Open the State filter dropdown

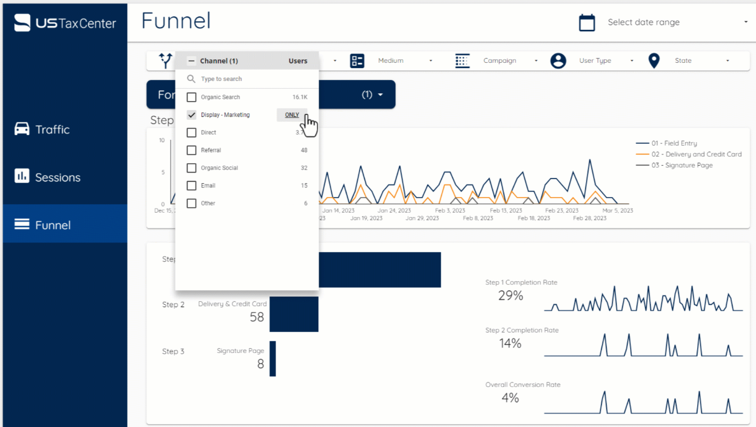(702, 60)
